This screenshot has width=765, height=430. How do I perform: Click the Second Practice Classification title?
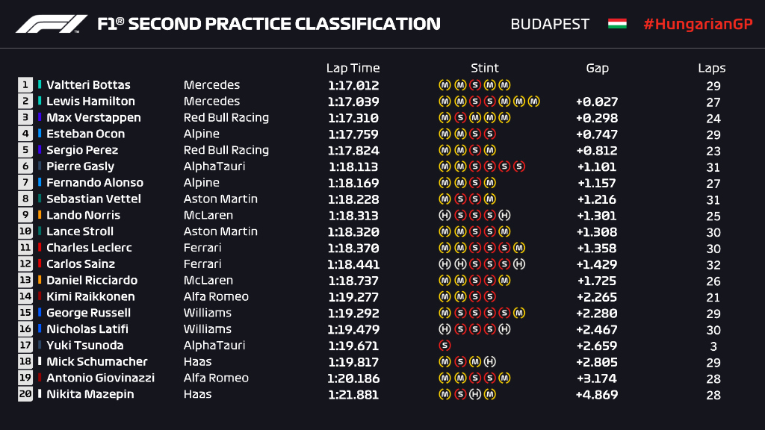click(x=269, y=24)
